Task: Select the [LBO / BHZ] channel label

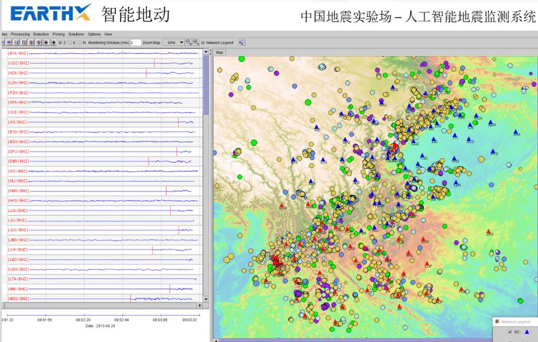Action: click(18, 259)
